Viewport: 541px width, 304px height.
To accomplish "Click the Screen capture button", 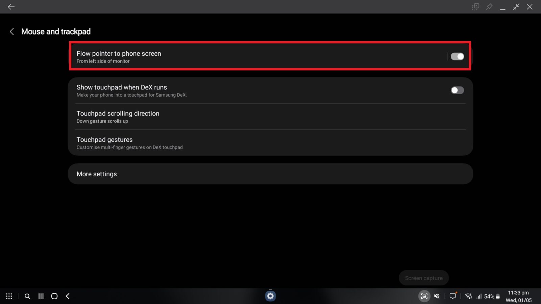I will [424, 278].
